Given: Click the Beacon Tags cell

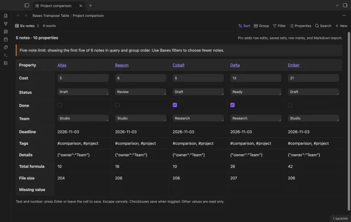Looking at the screenshot, I should (135, 143).
